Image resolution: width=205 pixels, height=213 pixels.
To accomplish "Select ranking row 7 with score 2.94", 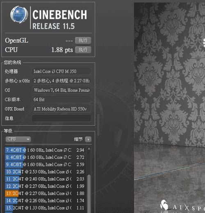I will (45, 150).
